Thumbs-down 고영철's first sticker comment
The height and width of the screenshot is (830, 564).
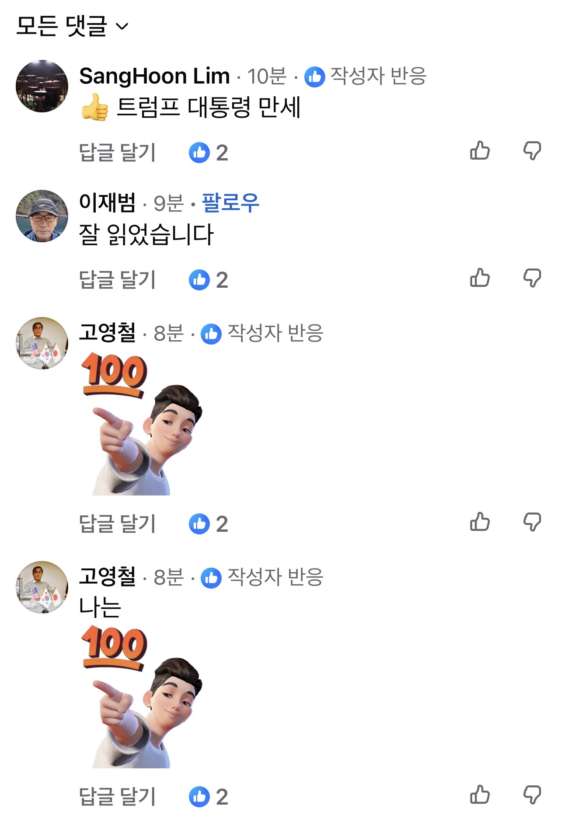click(532, 522)
